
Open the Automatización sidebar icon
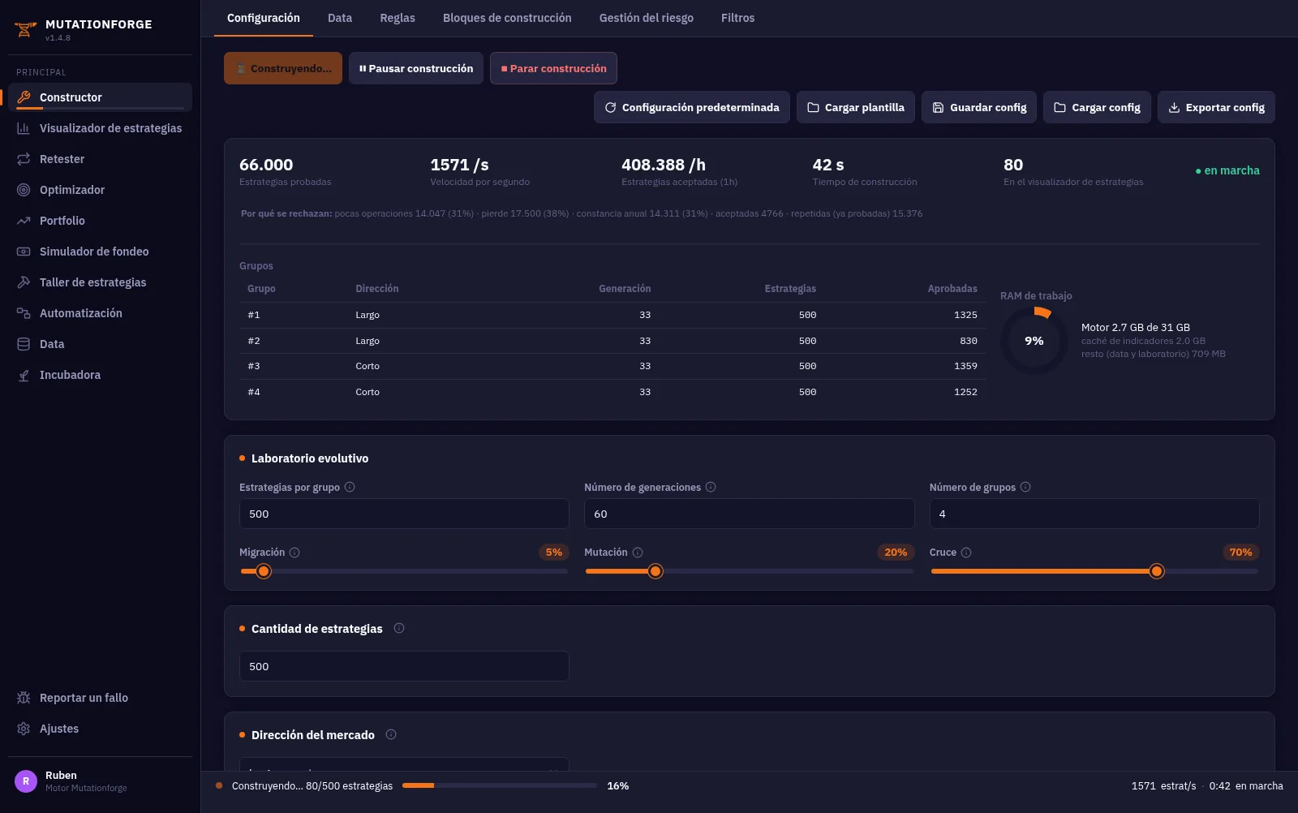tap(24, 313)
